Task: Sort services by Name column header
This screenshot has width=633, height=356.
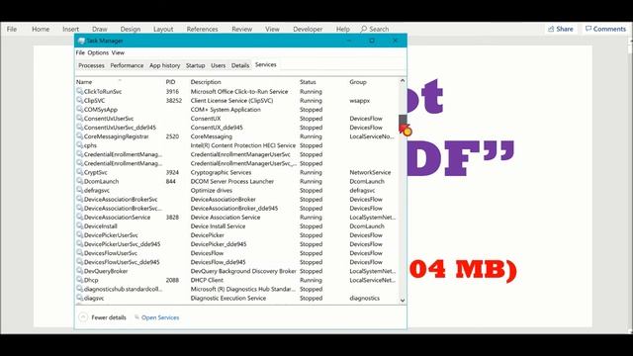Action: [x=84, y=82]
